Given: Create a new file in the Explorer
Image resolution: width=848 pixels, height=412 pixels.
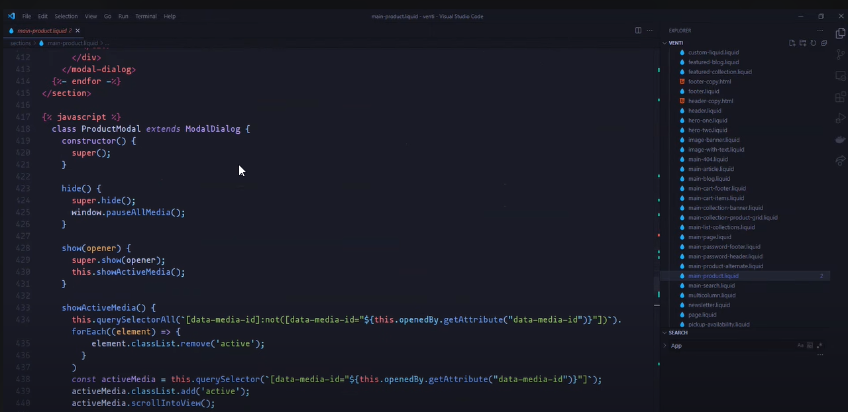Looking at the screenshot, I should [792, 42].
